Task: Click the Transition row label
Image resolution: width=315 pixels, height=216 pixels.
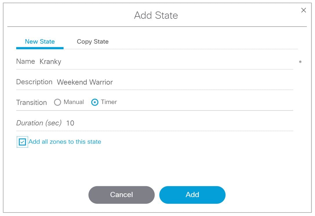Action: (x=32, y=102)
